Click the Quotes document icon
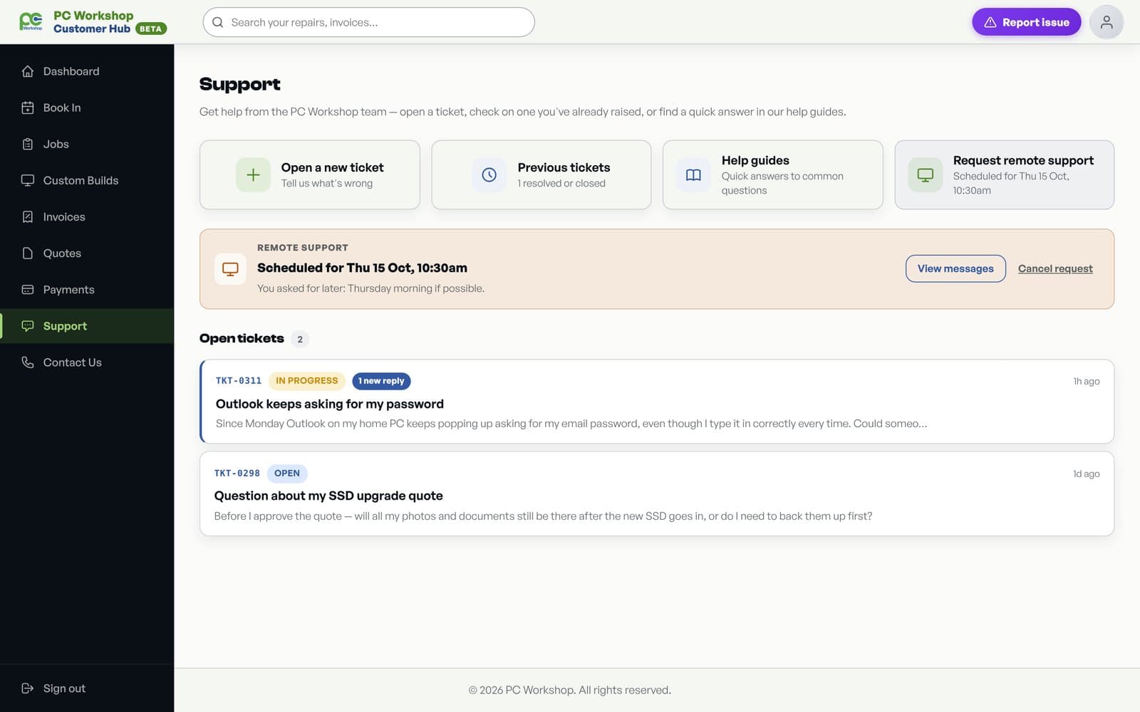1140x712 pixels. coord(28,253)
